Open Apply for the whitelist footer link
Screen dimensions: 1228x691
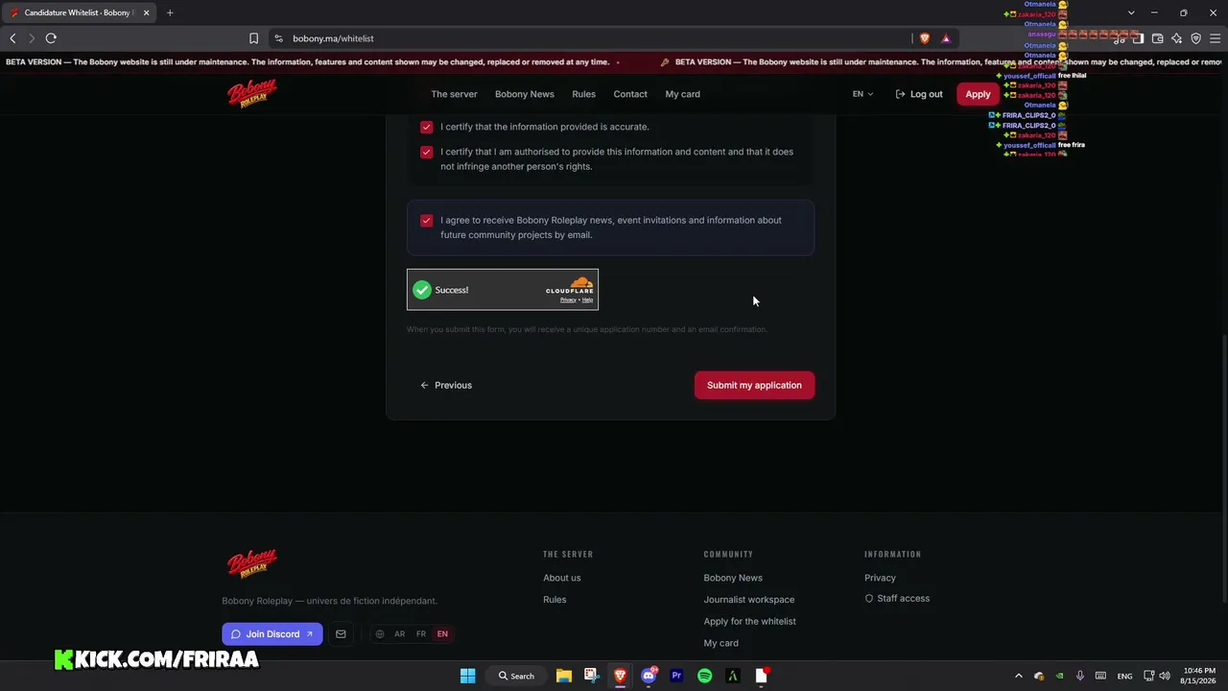point(750,621)
